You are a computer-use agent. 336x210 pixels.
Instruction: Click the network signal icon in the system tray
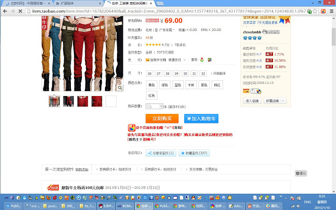(x=292, y=206)
